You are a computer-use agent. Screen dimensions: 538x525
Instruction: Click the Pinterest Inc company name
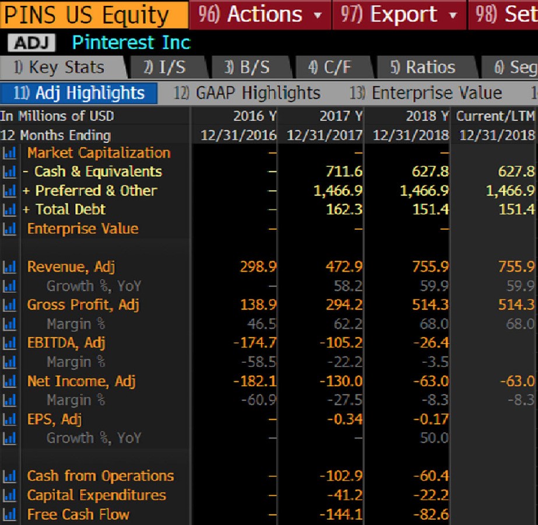(131, 43)
